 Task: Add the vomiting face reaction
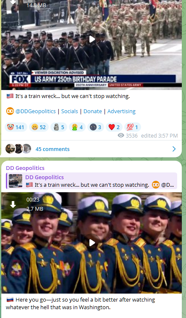coord(77,127)
